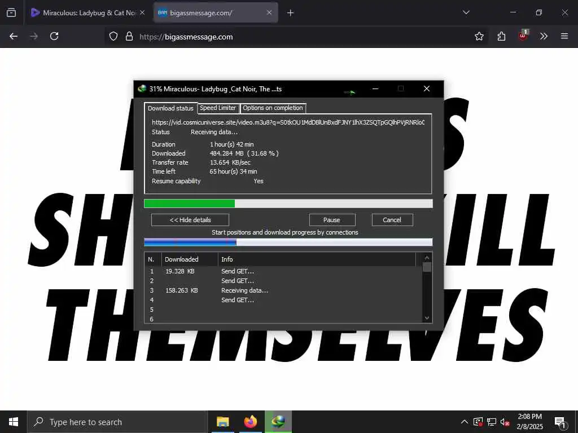Viewport: 578px width, 433px height.
Task: Open File Explorer from the taskbar
Action: [x=222, y=422]
